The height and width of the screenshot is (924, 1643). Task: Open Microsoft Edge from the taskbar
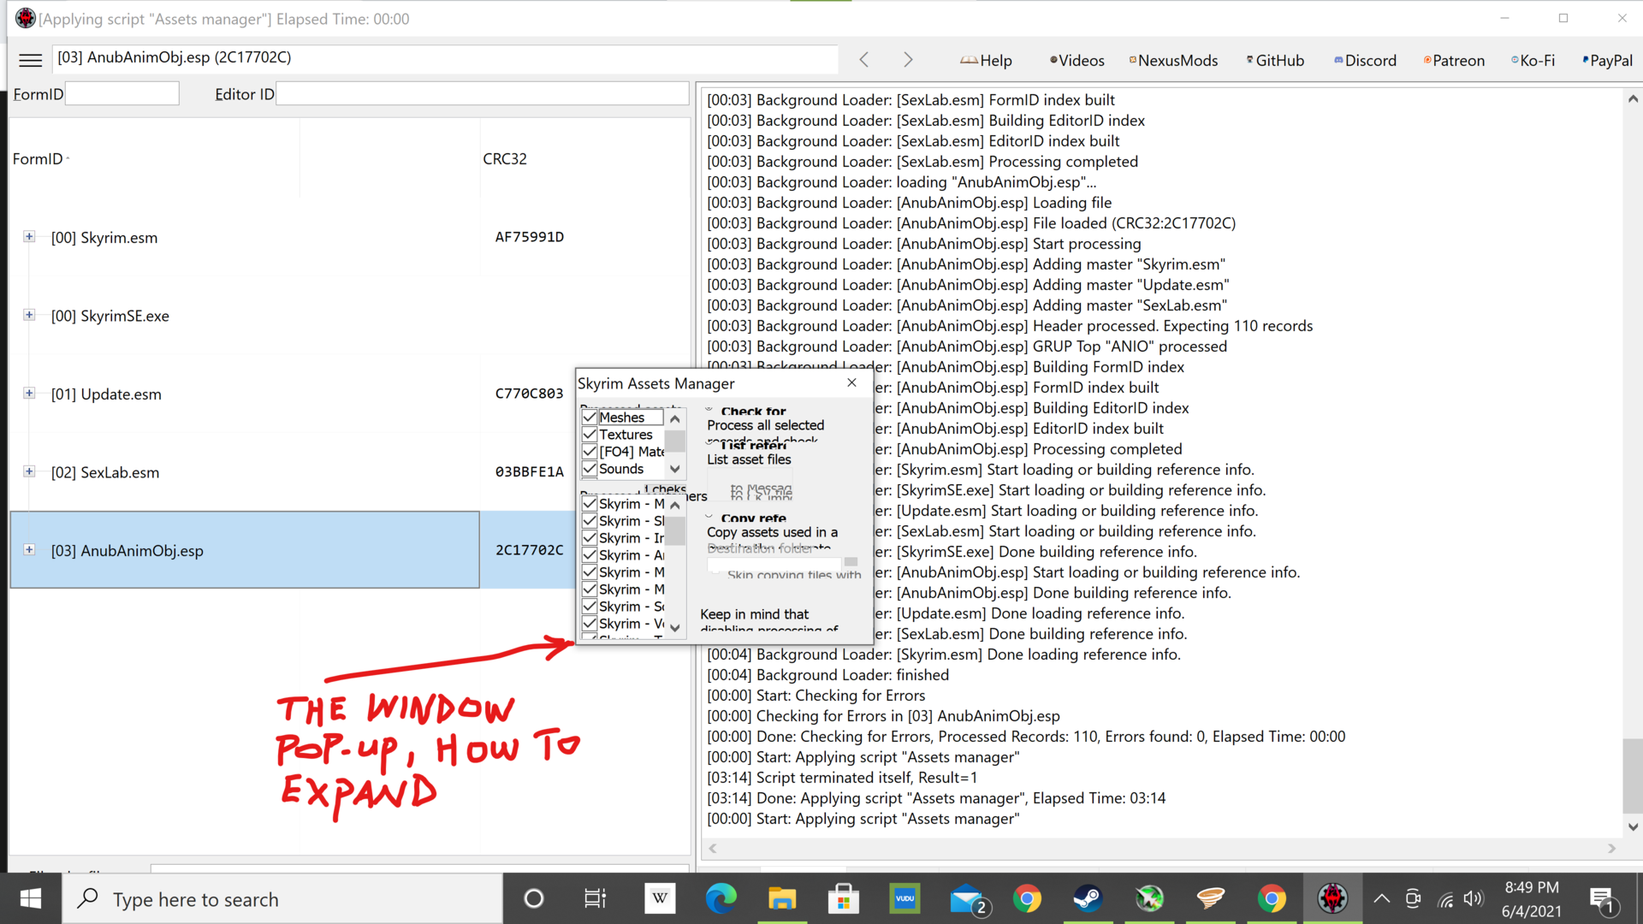tap(721, 899)
